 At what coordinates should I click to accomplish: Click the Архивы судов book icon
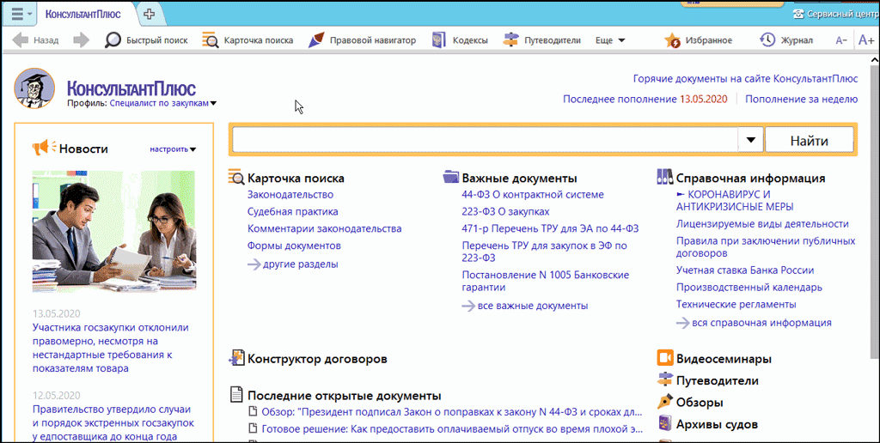664,422
